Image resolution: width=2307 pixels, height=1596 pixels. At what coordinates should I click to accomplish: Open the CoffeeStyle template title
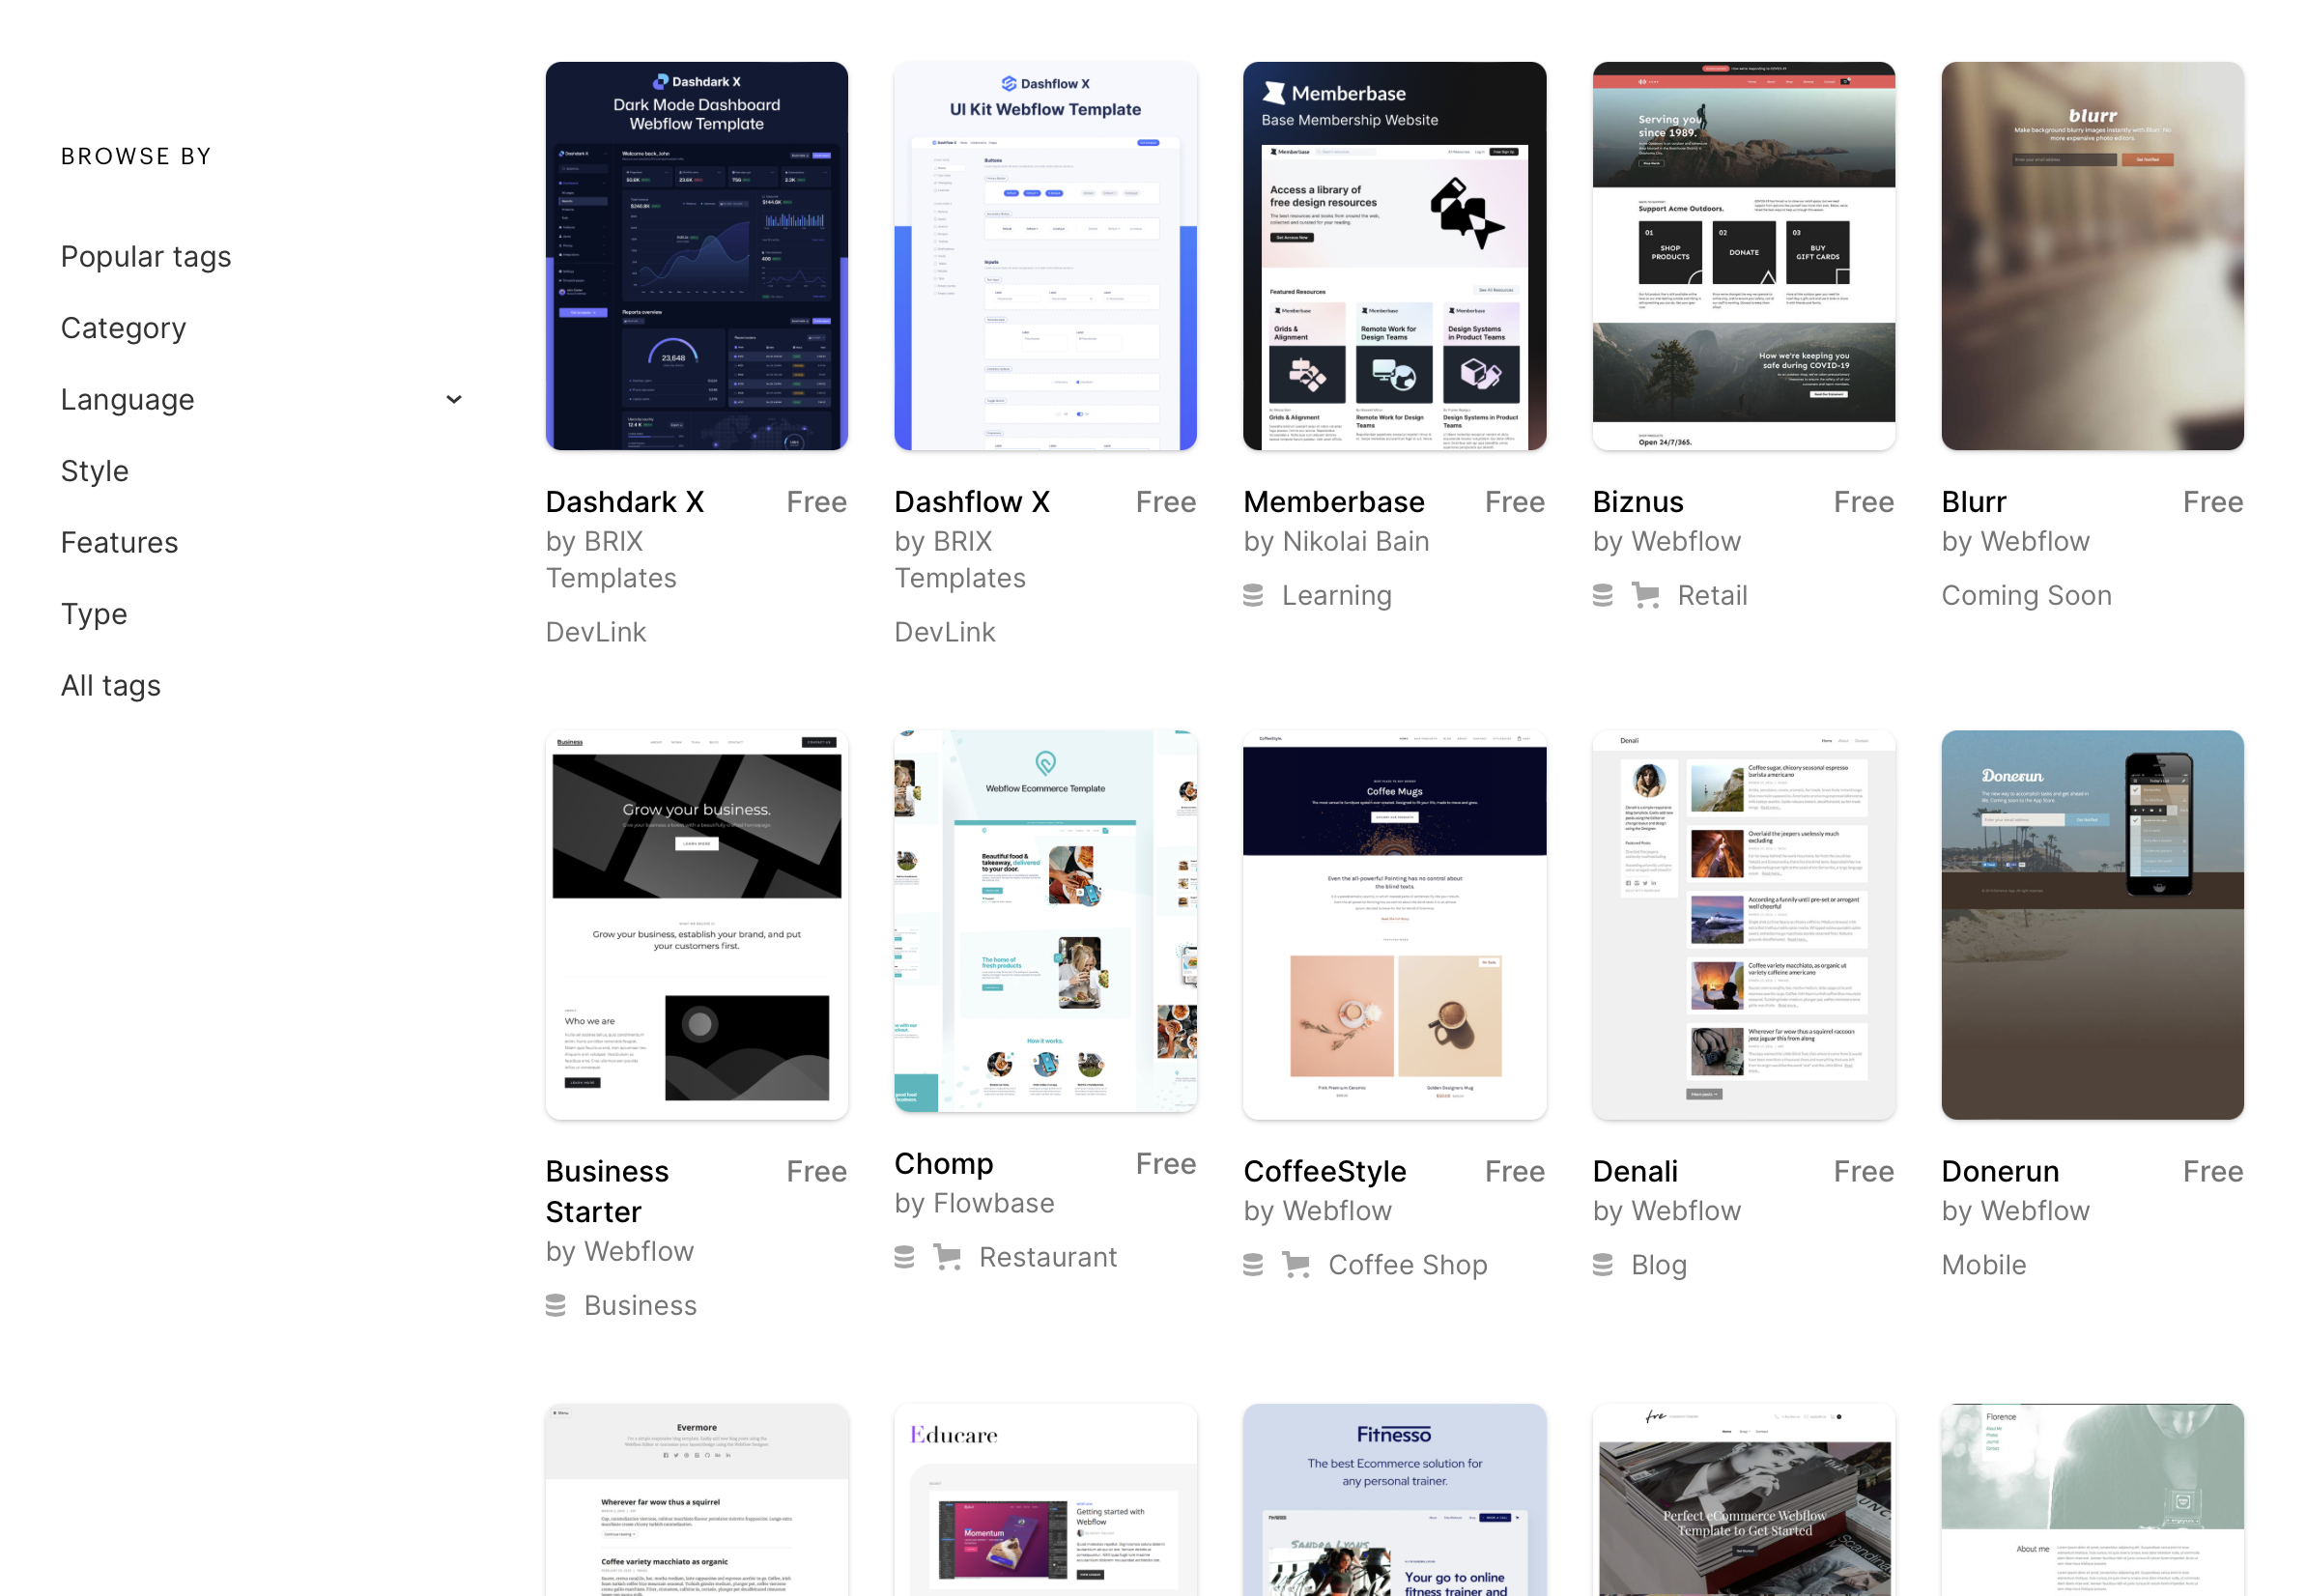[1325, 1172]
